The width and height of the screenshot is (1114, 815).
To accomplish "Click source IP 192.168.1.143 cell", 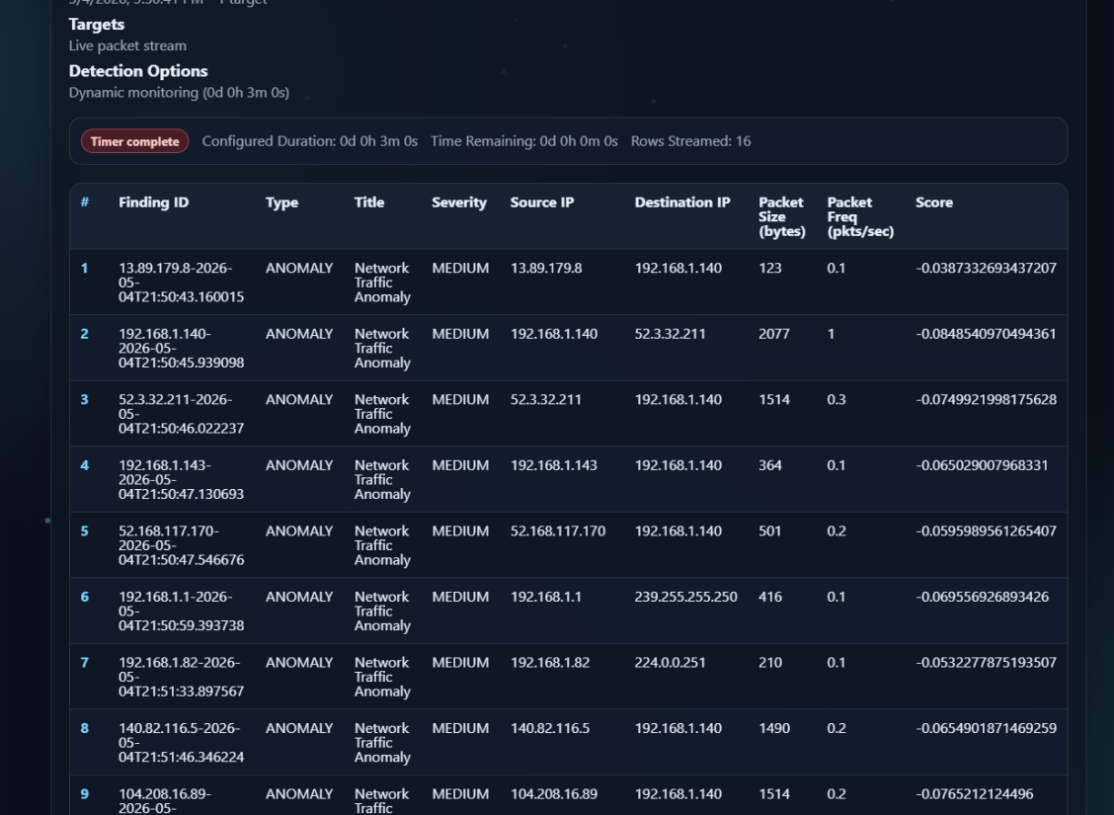I will click(x=553, y=465).
